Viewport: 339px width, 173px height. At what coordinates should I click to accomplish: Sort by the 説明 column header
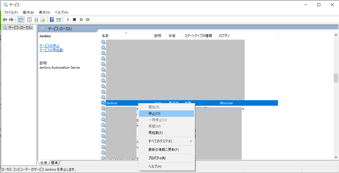tap(159, 36)
